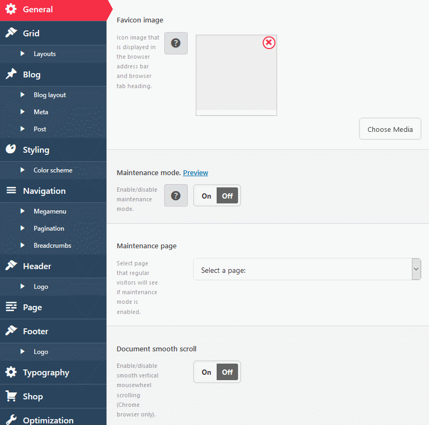Expand the Megamenu arrow
The height and width of the screenshot is (425, 429).
click(22, 211)
